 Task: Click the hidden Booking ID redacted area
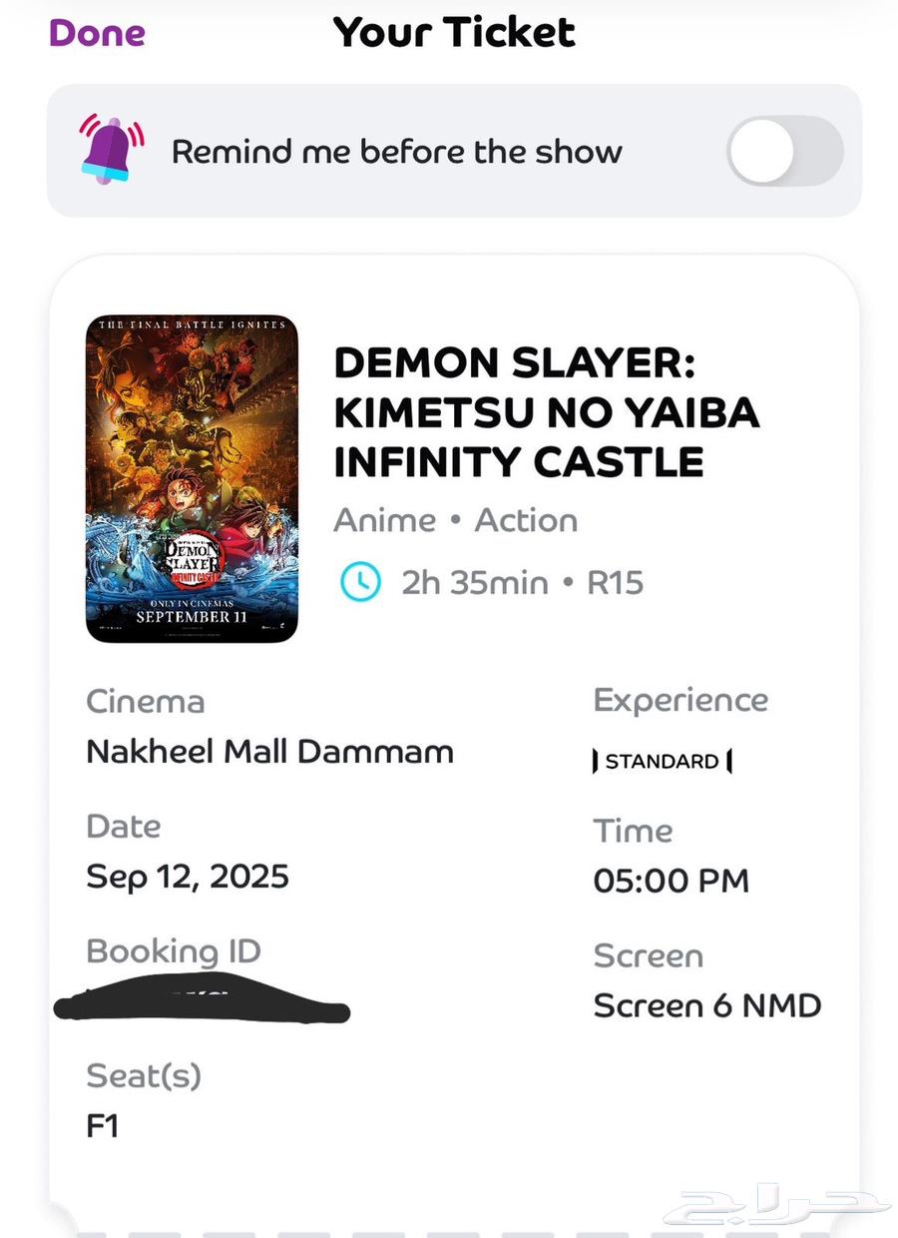200,1000
